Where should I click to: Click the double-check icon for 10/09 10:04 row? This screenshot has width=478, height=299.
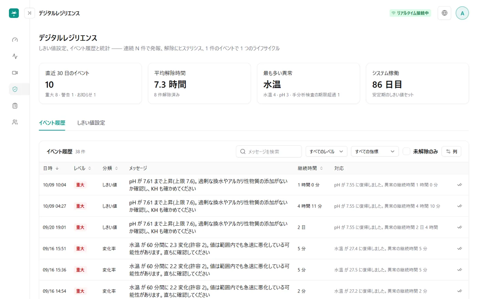(x=459, y=185)
